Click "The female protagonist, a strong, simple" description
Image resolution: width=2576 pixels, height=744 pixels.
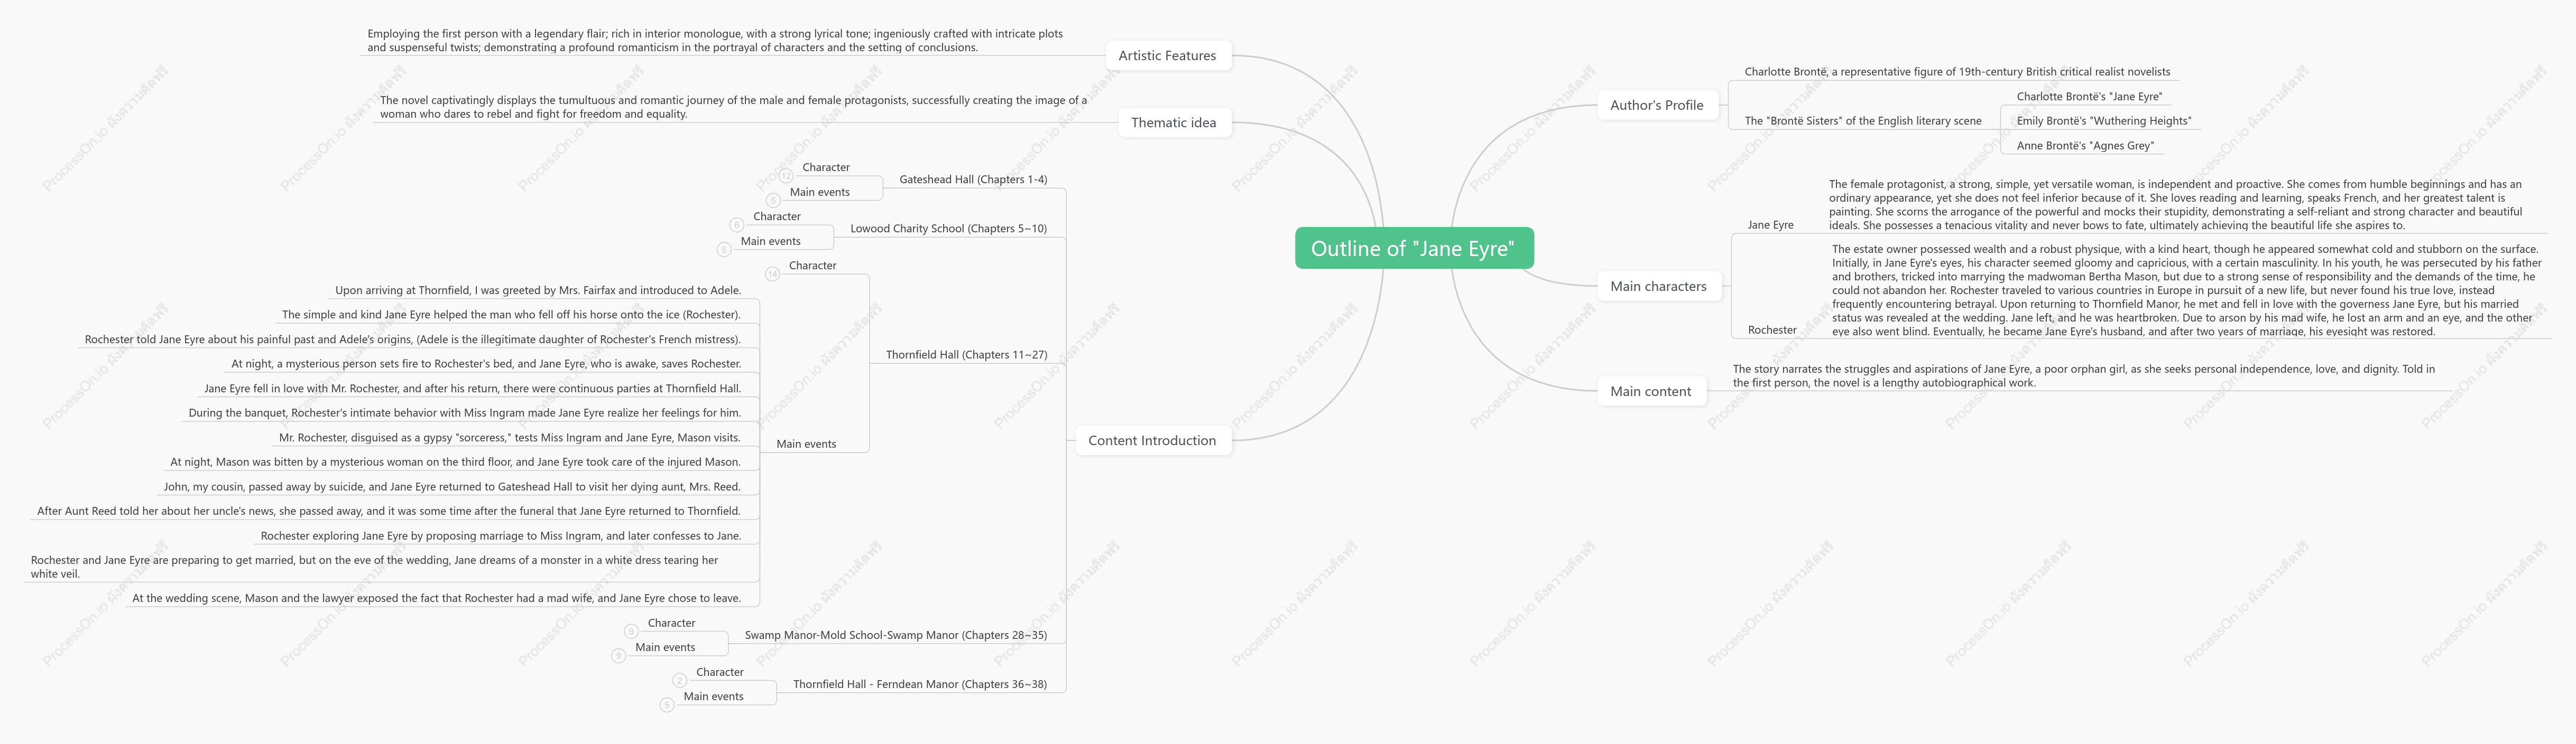coord(2176,205)
